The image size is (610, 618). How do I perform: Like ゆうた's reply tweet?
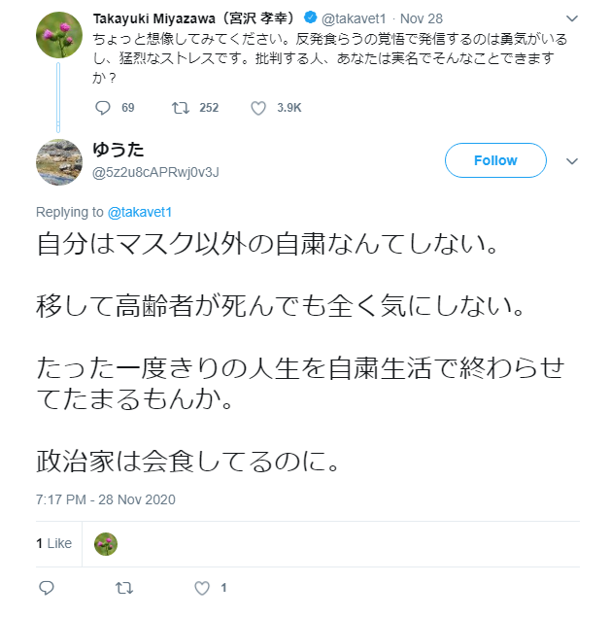click(x=202, y=588)
